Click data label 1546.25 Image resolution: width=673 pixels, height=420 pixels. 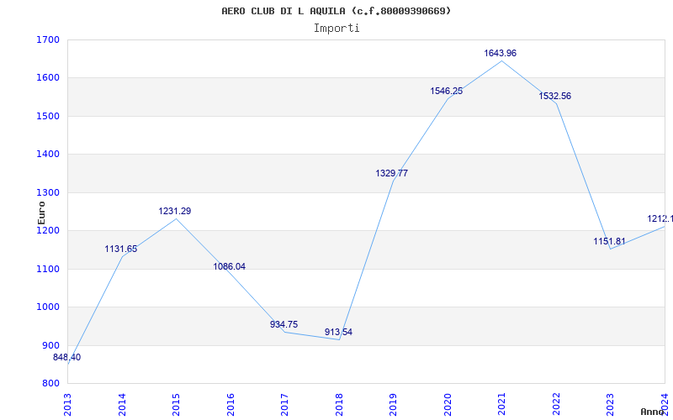click(x=447, y=91)
